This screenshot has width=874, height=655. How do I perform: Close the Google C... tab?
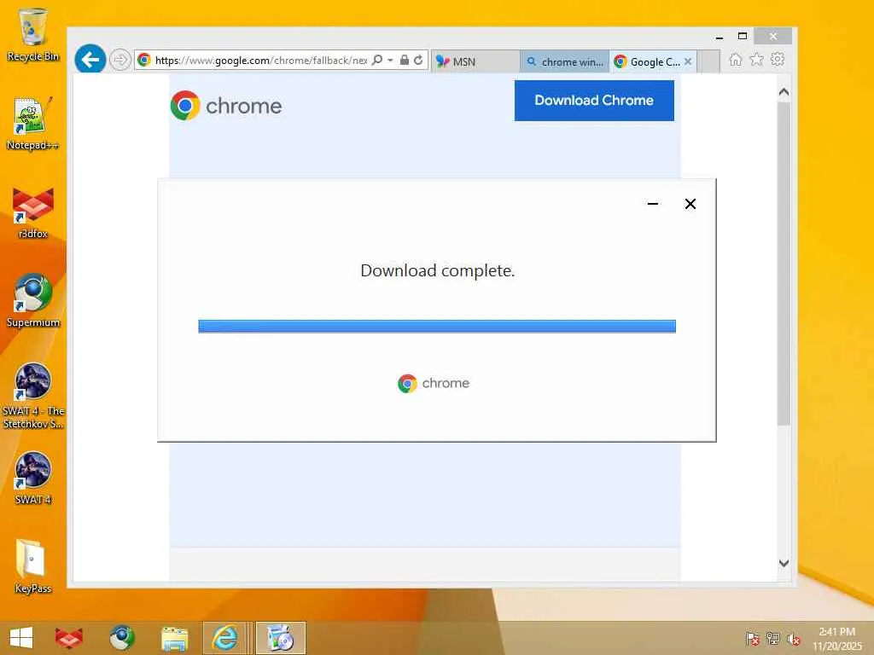[689, 61]
